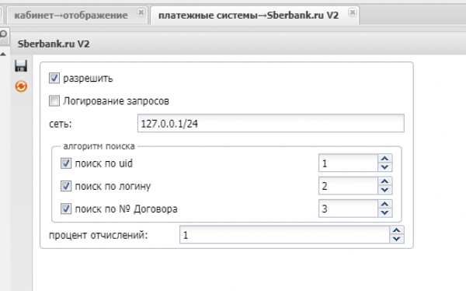Screen dimensions: 466x291
Task: Click the сеть input field with 127.0.0.1/24
Action: click(x=271, y=123)
